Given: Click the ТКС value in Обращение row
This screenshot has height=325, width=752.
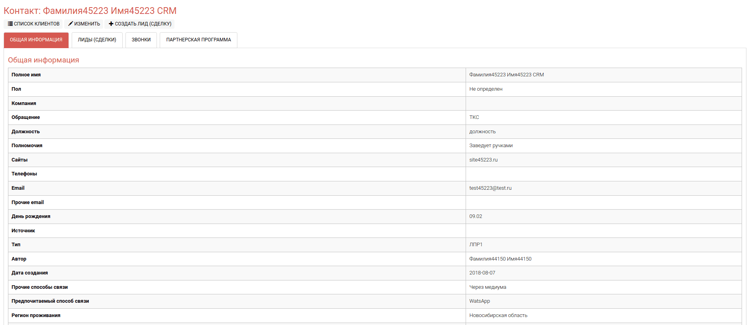Looking at the screenshot, I should pyautogui.click(x=474, y=117).
